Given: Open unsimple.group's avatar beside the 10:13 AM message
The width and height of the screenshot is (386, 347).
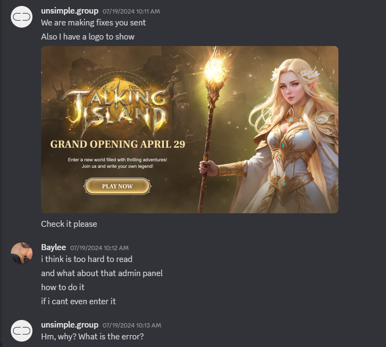Looking at the screenshot, I should (22, 331).
